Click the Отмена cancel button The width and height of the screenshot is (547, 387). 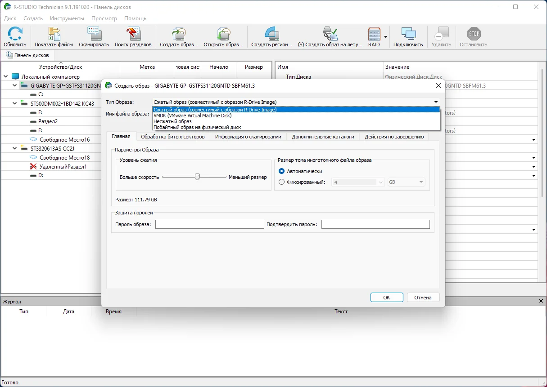click(423, 298)
